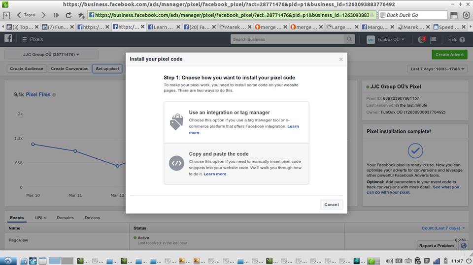The height and width of the screenshot is (265, 473).
Task: Click the Cancel button in the dialog
Action: [x=332, y=205]
